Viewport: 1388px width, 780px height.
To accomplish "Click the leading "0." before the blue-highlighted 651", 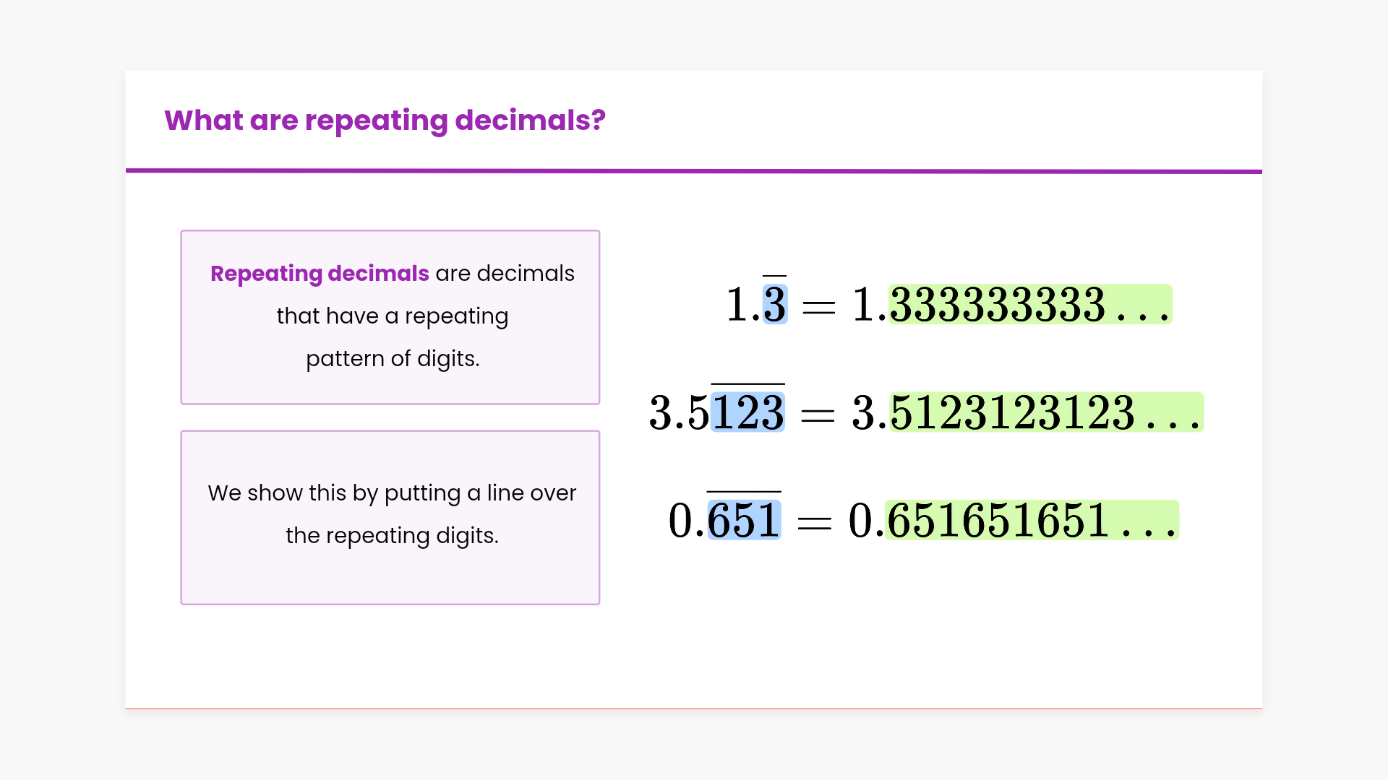I will 686,521.
